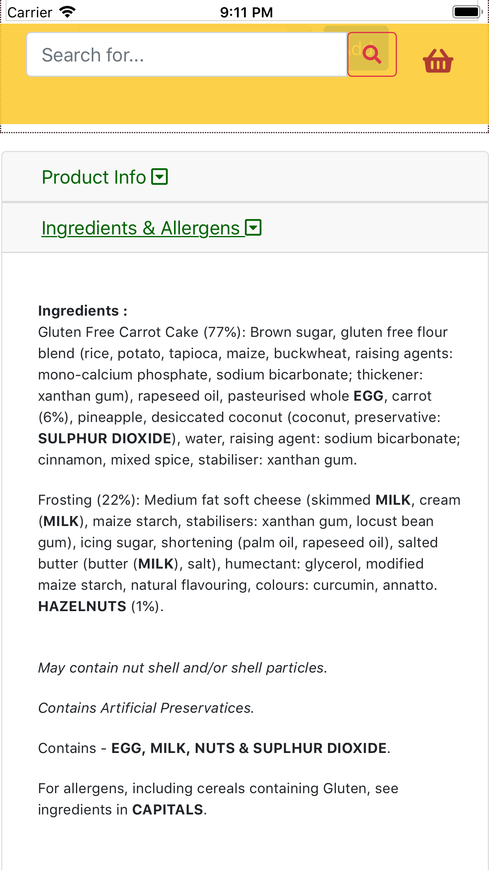Click the bold SULPHUR DIOXIDE ingredient text
The image size is (489, 870).
105,439
